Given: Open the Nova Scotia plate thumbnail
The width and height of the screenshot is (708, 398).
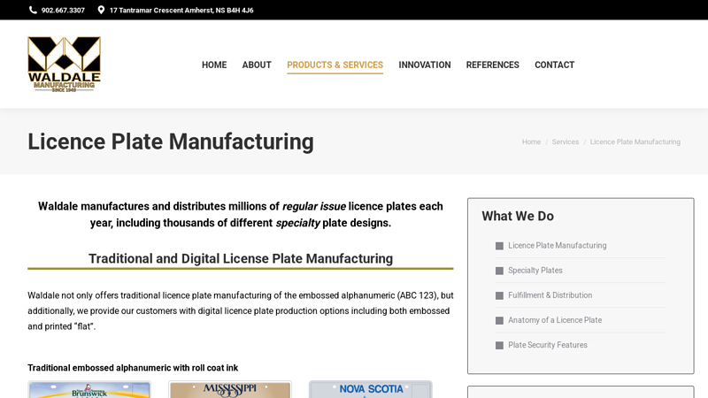Looking at the screenshot, I should pos(370,389).
